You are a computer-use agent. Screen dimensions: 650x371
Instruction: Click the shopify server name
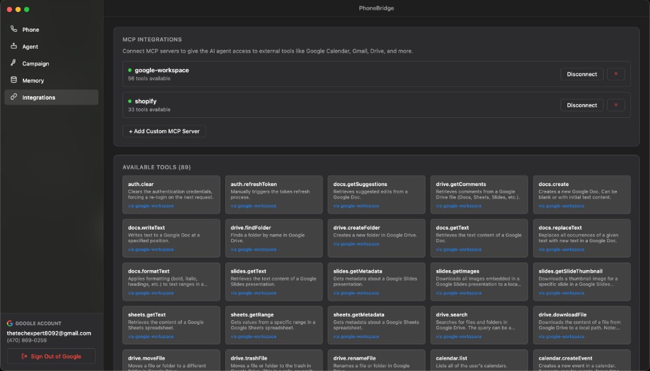pos(145,101)
